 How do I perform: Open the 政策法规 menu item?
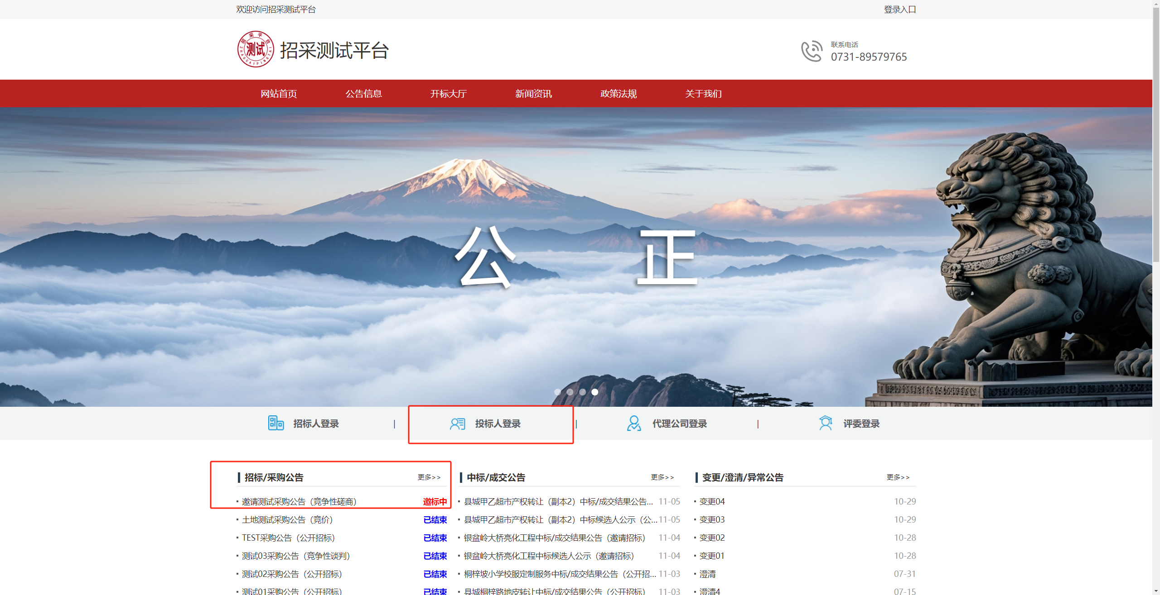pos(618,94)
